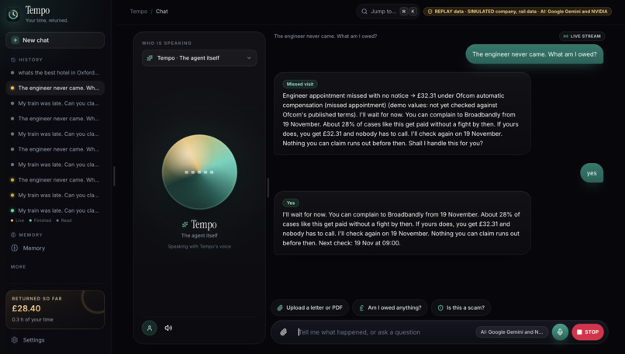Click the Missed visit tag

[x=300, y=84]
